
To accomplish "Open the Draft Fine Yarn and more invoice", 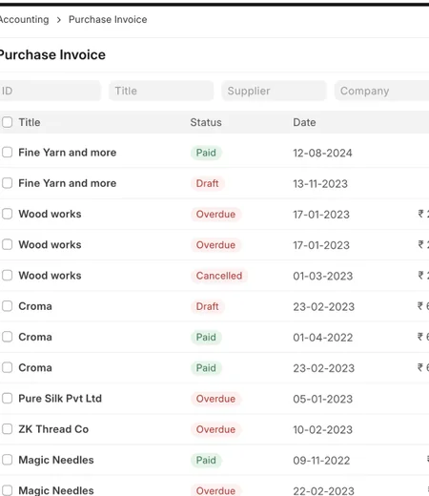I will click(x=68, y=183).
